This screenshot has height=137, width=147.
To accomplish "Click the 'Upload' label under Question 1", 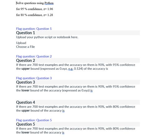I will 21,43.
